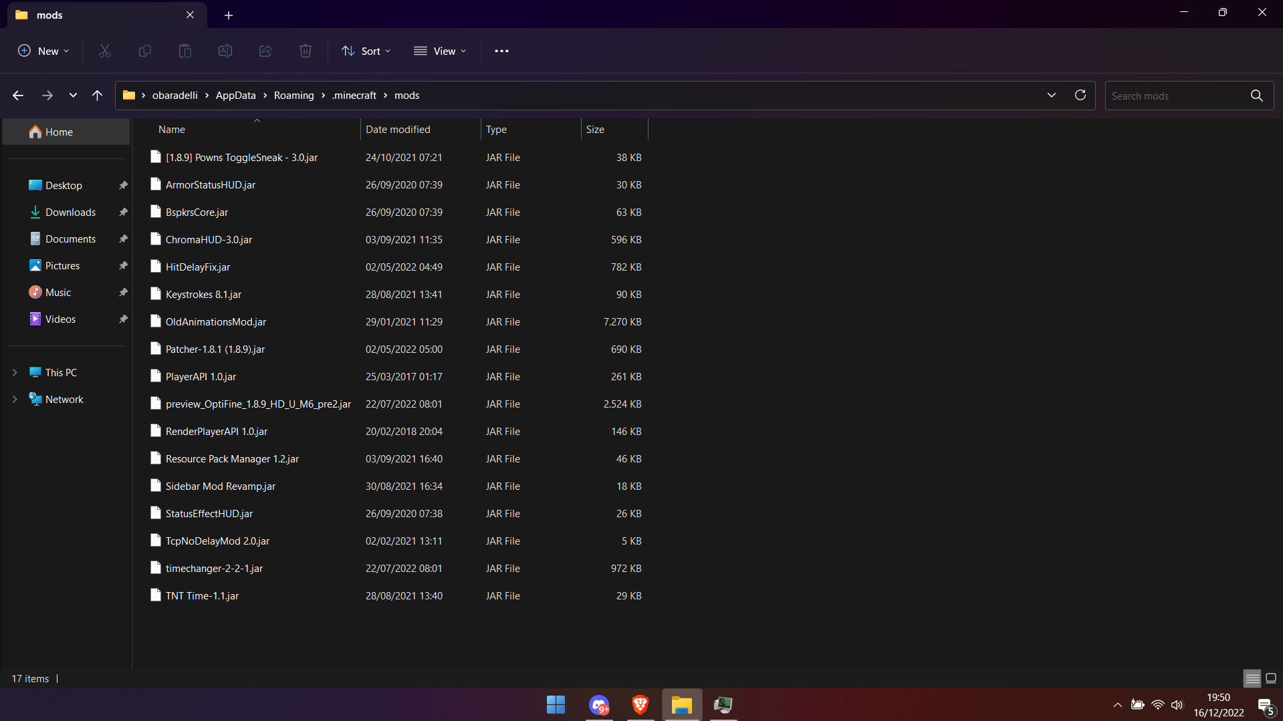Expand This PC tree node
1283x721 pixels.
point(15,373)
